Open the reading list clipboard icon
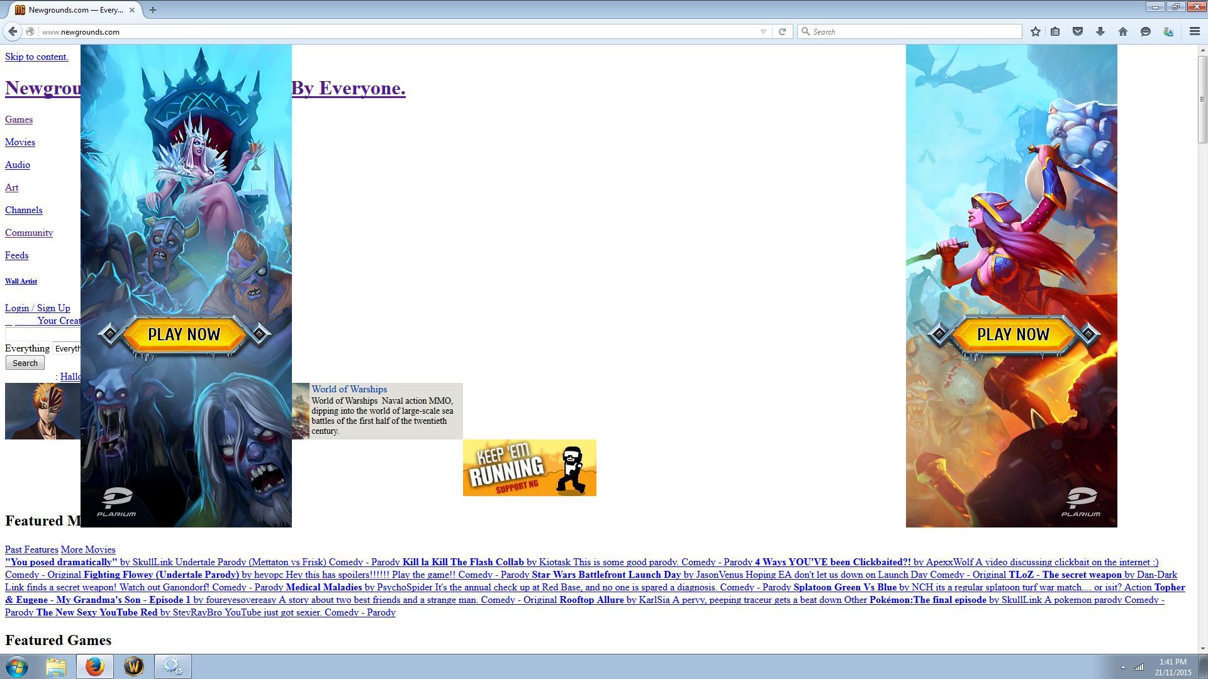 pyautogui.click(x=1055, y=31)
